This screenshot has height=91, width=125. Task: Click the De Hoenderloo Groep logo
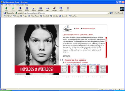67,28
